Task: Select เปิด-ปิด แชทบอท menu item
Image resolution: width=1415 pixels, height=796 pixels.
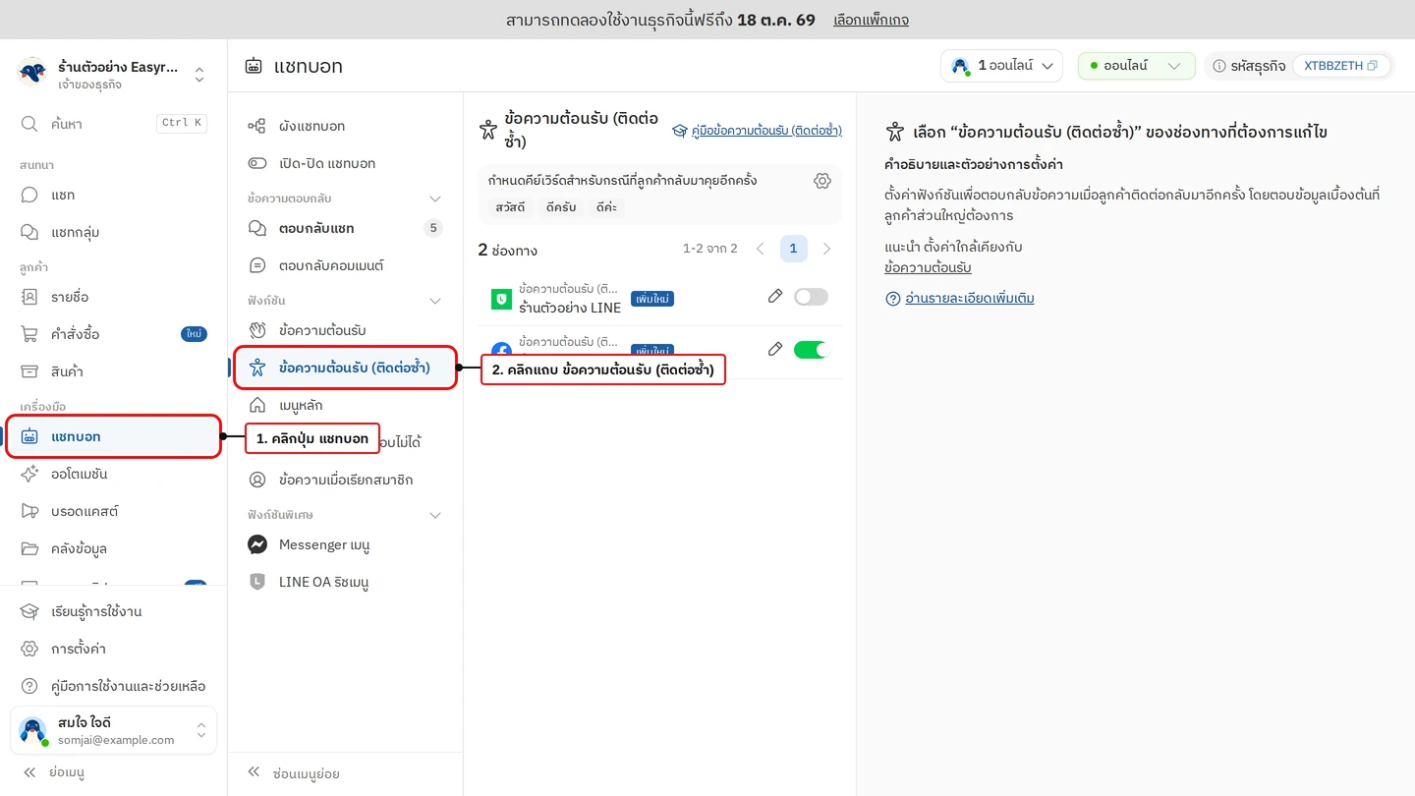Action: pyautogui.click(x=345, y=163)
